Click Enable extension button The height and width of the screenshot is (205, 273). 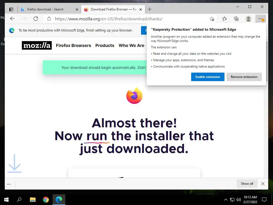click(208, 77)
